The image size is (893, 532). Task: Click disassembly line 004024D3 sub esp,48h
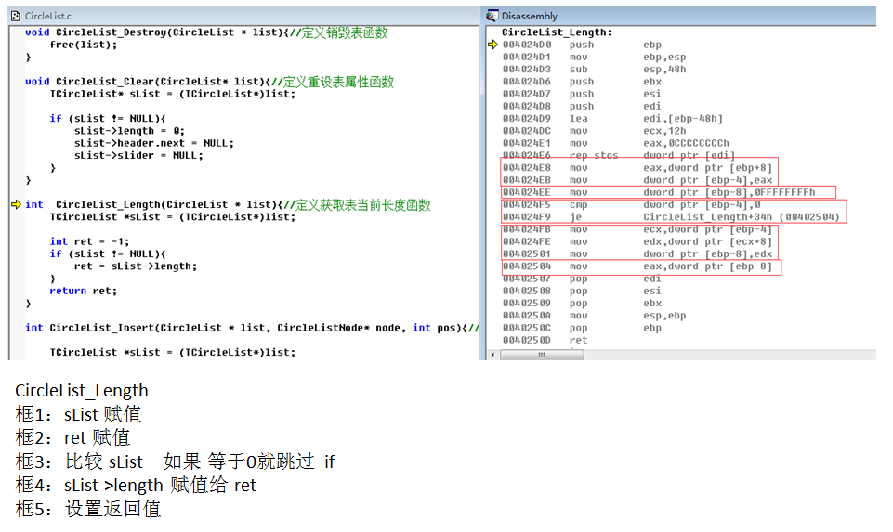[x=594, y=70]
